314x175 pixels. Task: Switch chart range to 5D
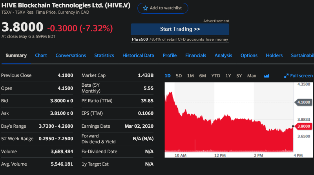pyautogui.click(x=179, y=76)
